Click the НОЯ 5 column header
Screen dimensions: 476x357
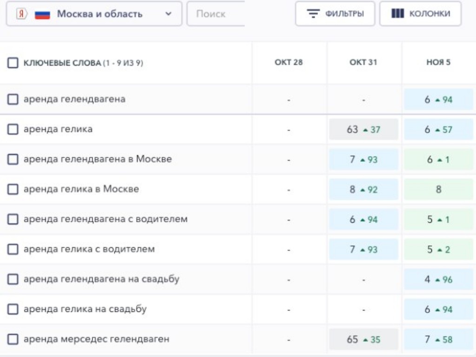point(438,62)
